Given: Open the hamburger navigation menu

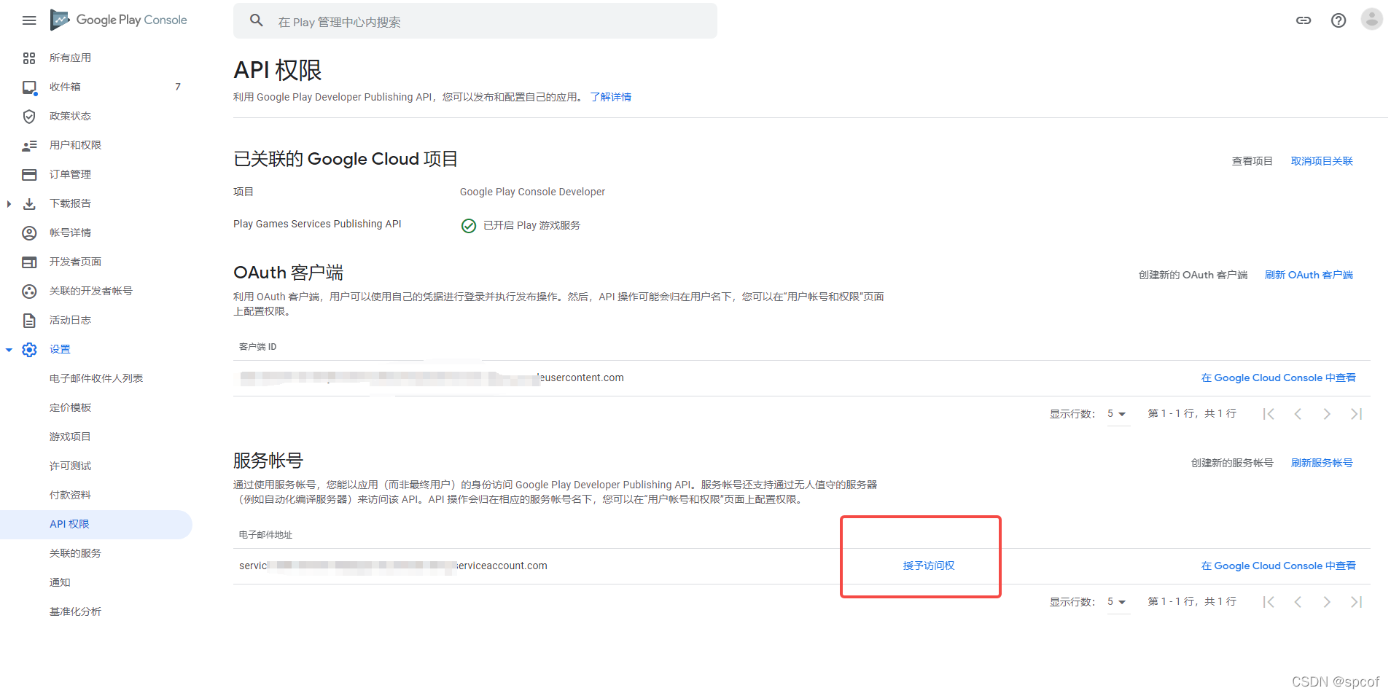Looking at the screenshot, I should (x=29, y=20).
